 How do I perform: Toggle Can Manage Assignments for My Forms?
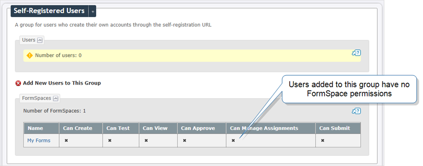tap(233, 141)
